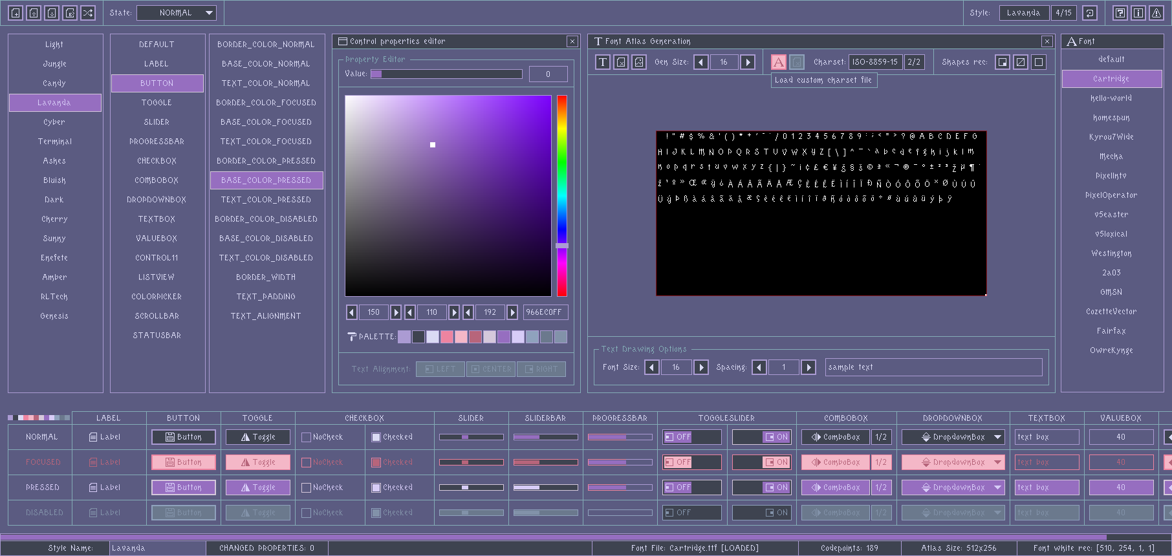Click the hue bar in color picker
This screenshot has width=1172, height=556.
coord(562,195)
